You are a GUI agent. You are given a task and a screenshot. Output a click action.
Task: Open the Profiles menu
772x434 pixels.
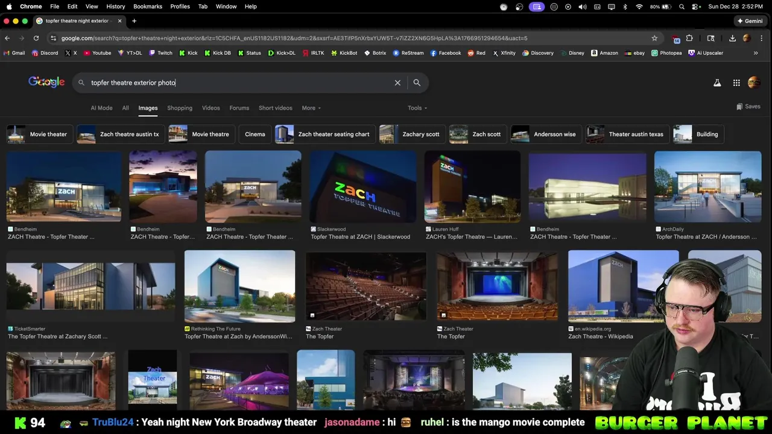tap(180, 7)
